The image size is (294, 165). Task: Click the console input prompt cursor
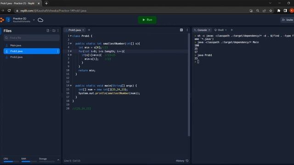[x=198, y=61]
